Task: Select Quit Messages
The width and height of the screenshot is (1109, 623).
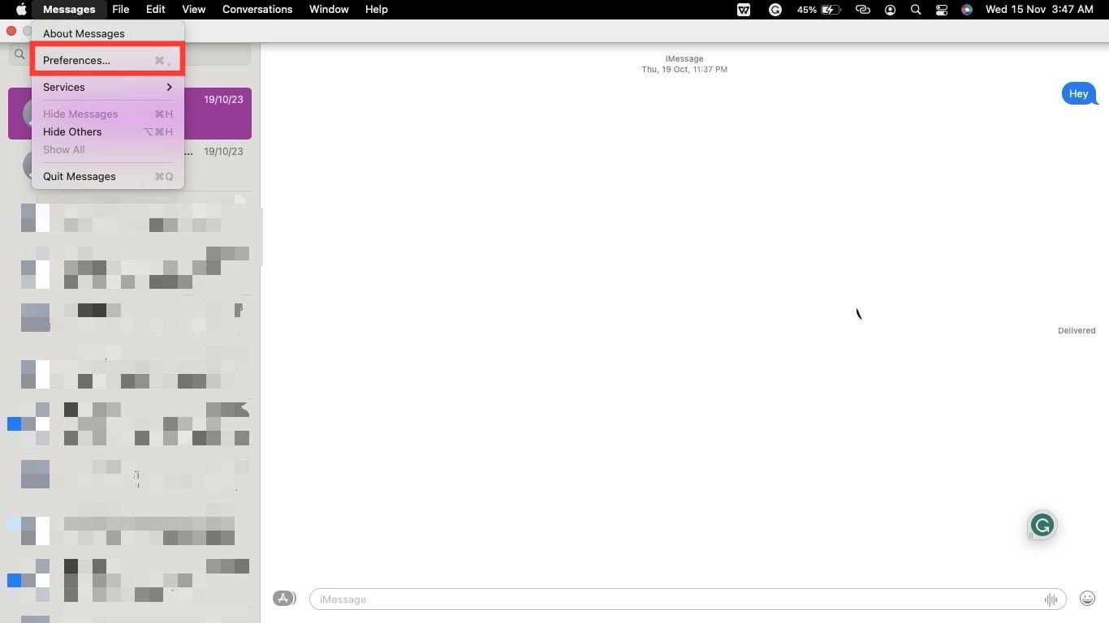Action: point(108,176)
